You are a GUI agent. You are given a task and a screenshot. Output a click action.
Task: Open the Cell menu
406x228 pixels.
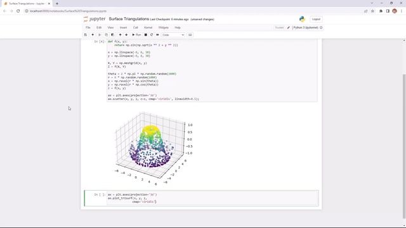pos(135,28)
